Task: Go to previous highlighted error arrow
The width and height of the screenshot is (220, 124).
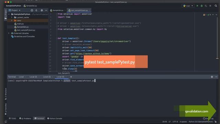Action: click(x=213, y=14)
